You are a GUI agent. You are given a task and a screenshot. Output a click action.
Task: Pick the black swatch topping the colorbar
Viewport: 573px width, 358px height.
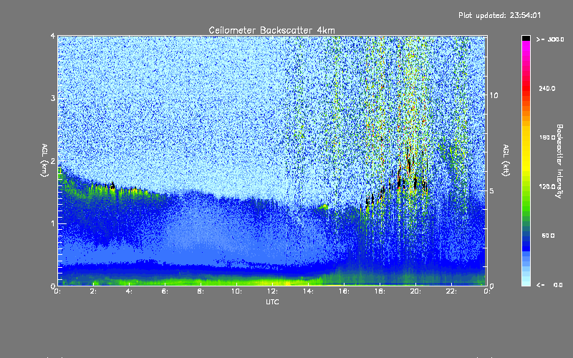pos(526,38)
